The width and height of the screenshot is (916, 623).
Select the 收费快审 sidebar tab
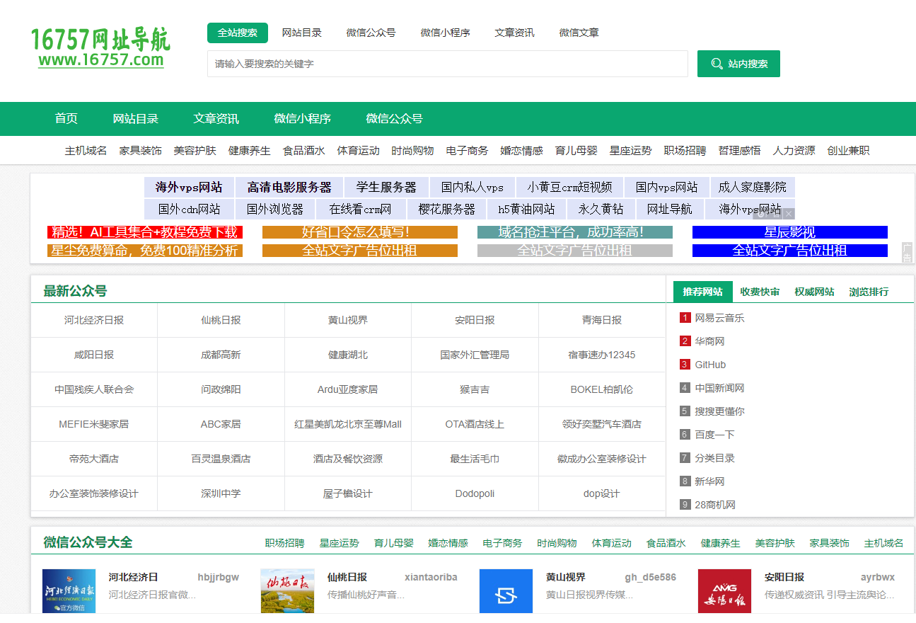(x=760, y=292)
